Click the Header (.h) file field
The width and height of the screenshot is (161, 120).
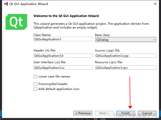pyautogui.click(x=63, y=55)
